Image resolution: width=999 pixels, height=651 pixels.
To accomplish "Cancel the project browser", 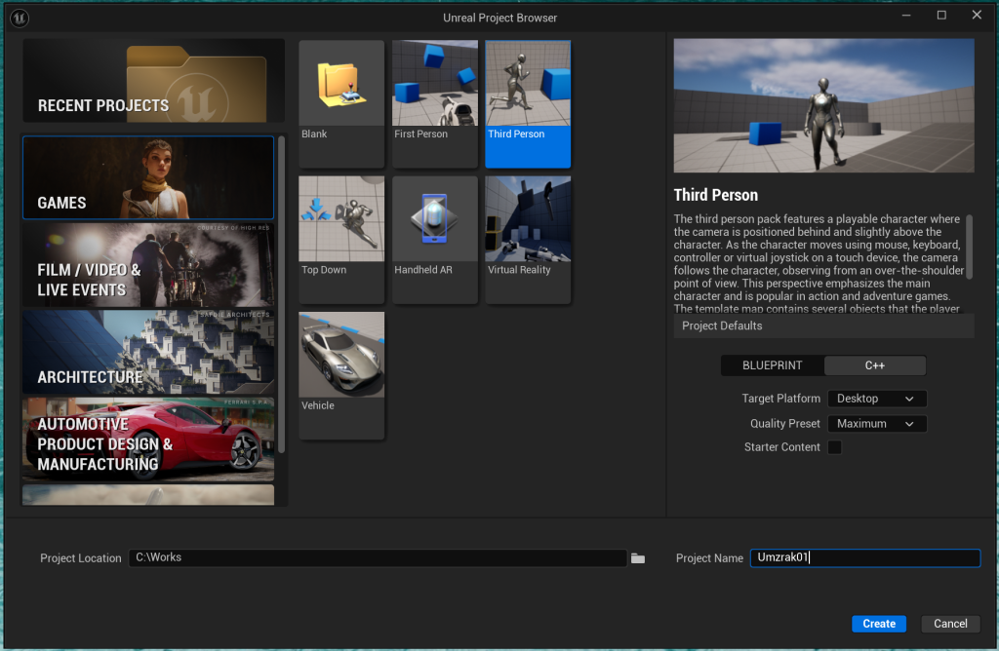I will [950, 624].
